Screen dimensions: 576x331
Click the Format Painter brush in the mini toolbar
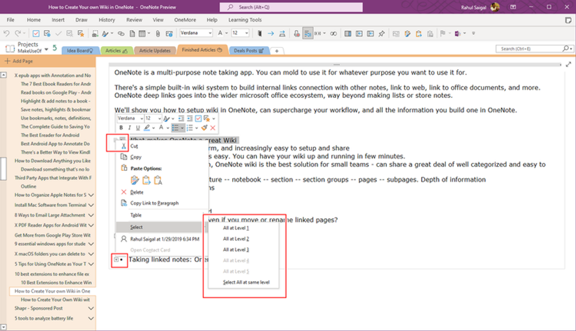(x=204, y=128)
